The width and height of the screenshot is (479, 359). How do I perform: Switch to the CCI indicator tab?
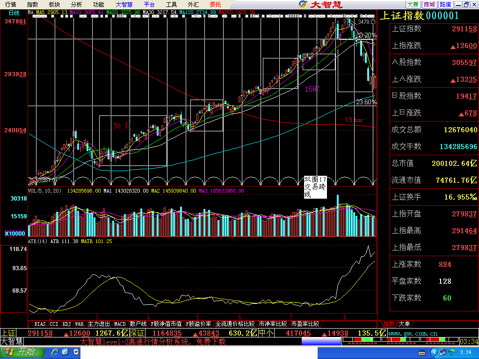[x=54, y=324]
